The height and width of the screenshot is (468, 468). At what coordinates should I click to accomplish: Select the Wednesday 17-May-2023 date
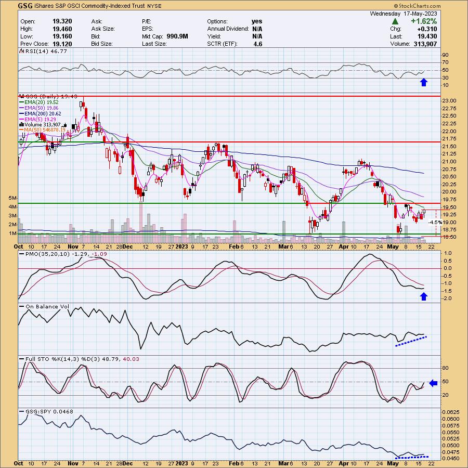click(403, 14)
